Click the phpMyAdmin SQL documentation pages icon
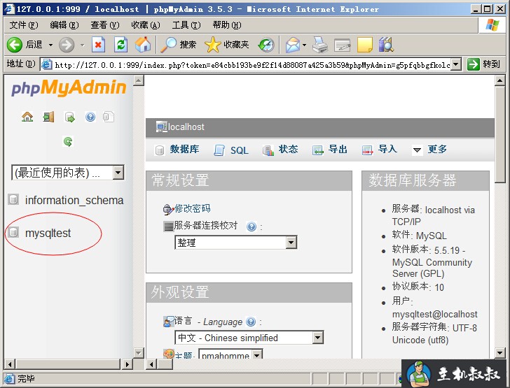 109,117
